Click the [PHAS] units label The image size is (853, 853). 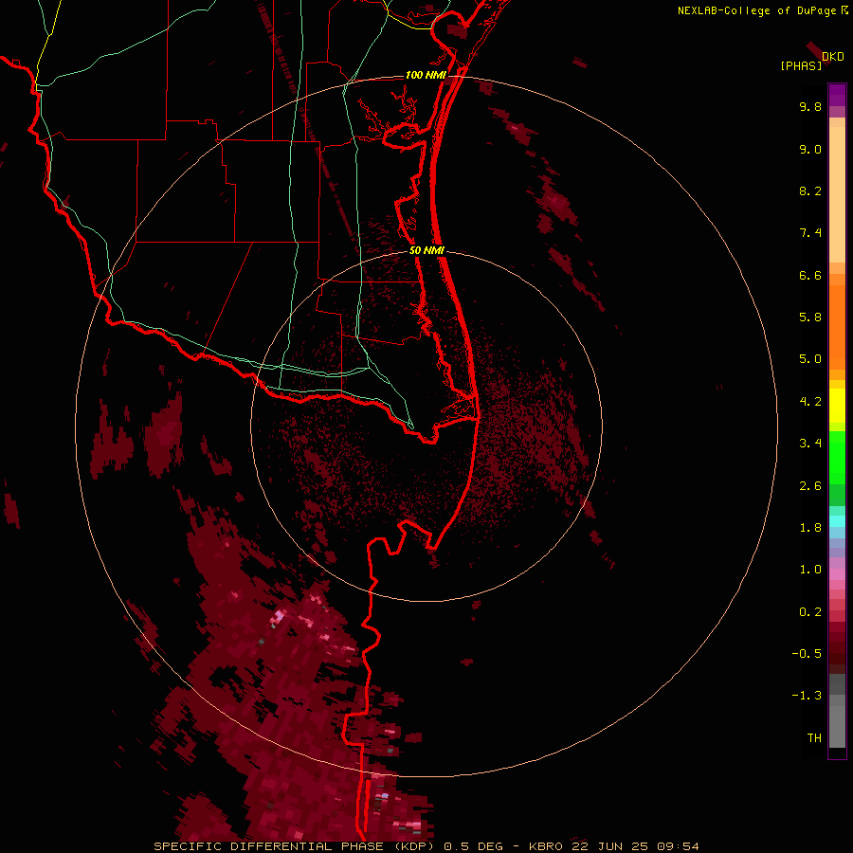[x=801, y=65]
